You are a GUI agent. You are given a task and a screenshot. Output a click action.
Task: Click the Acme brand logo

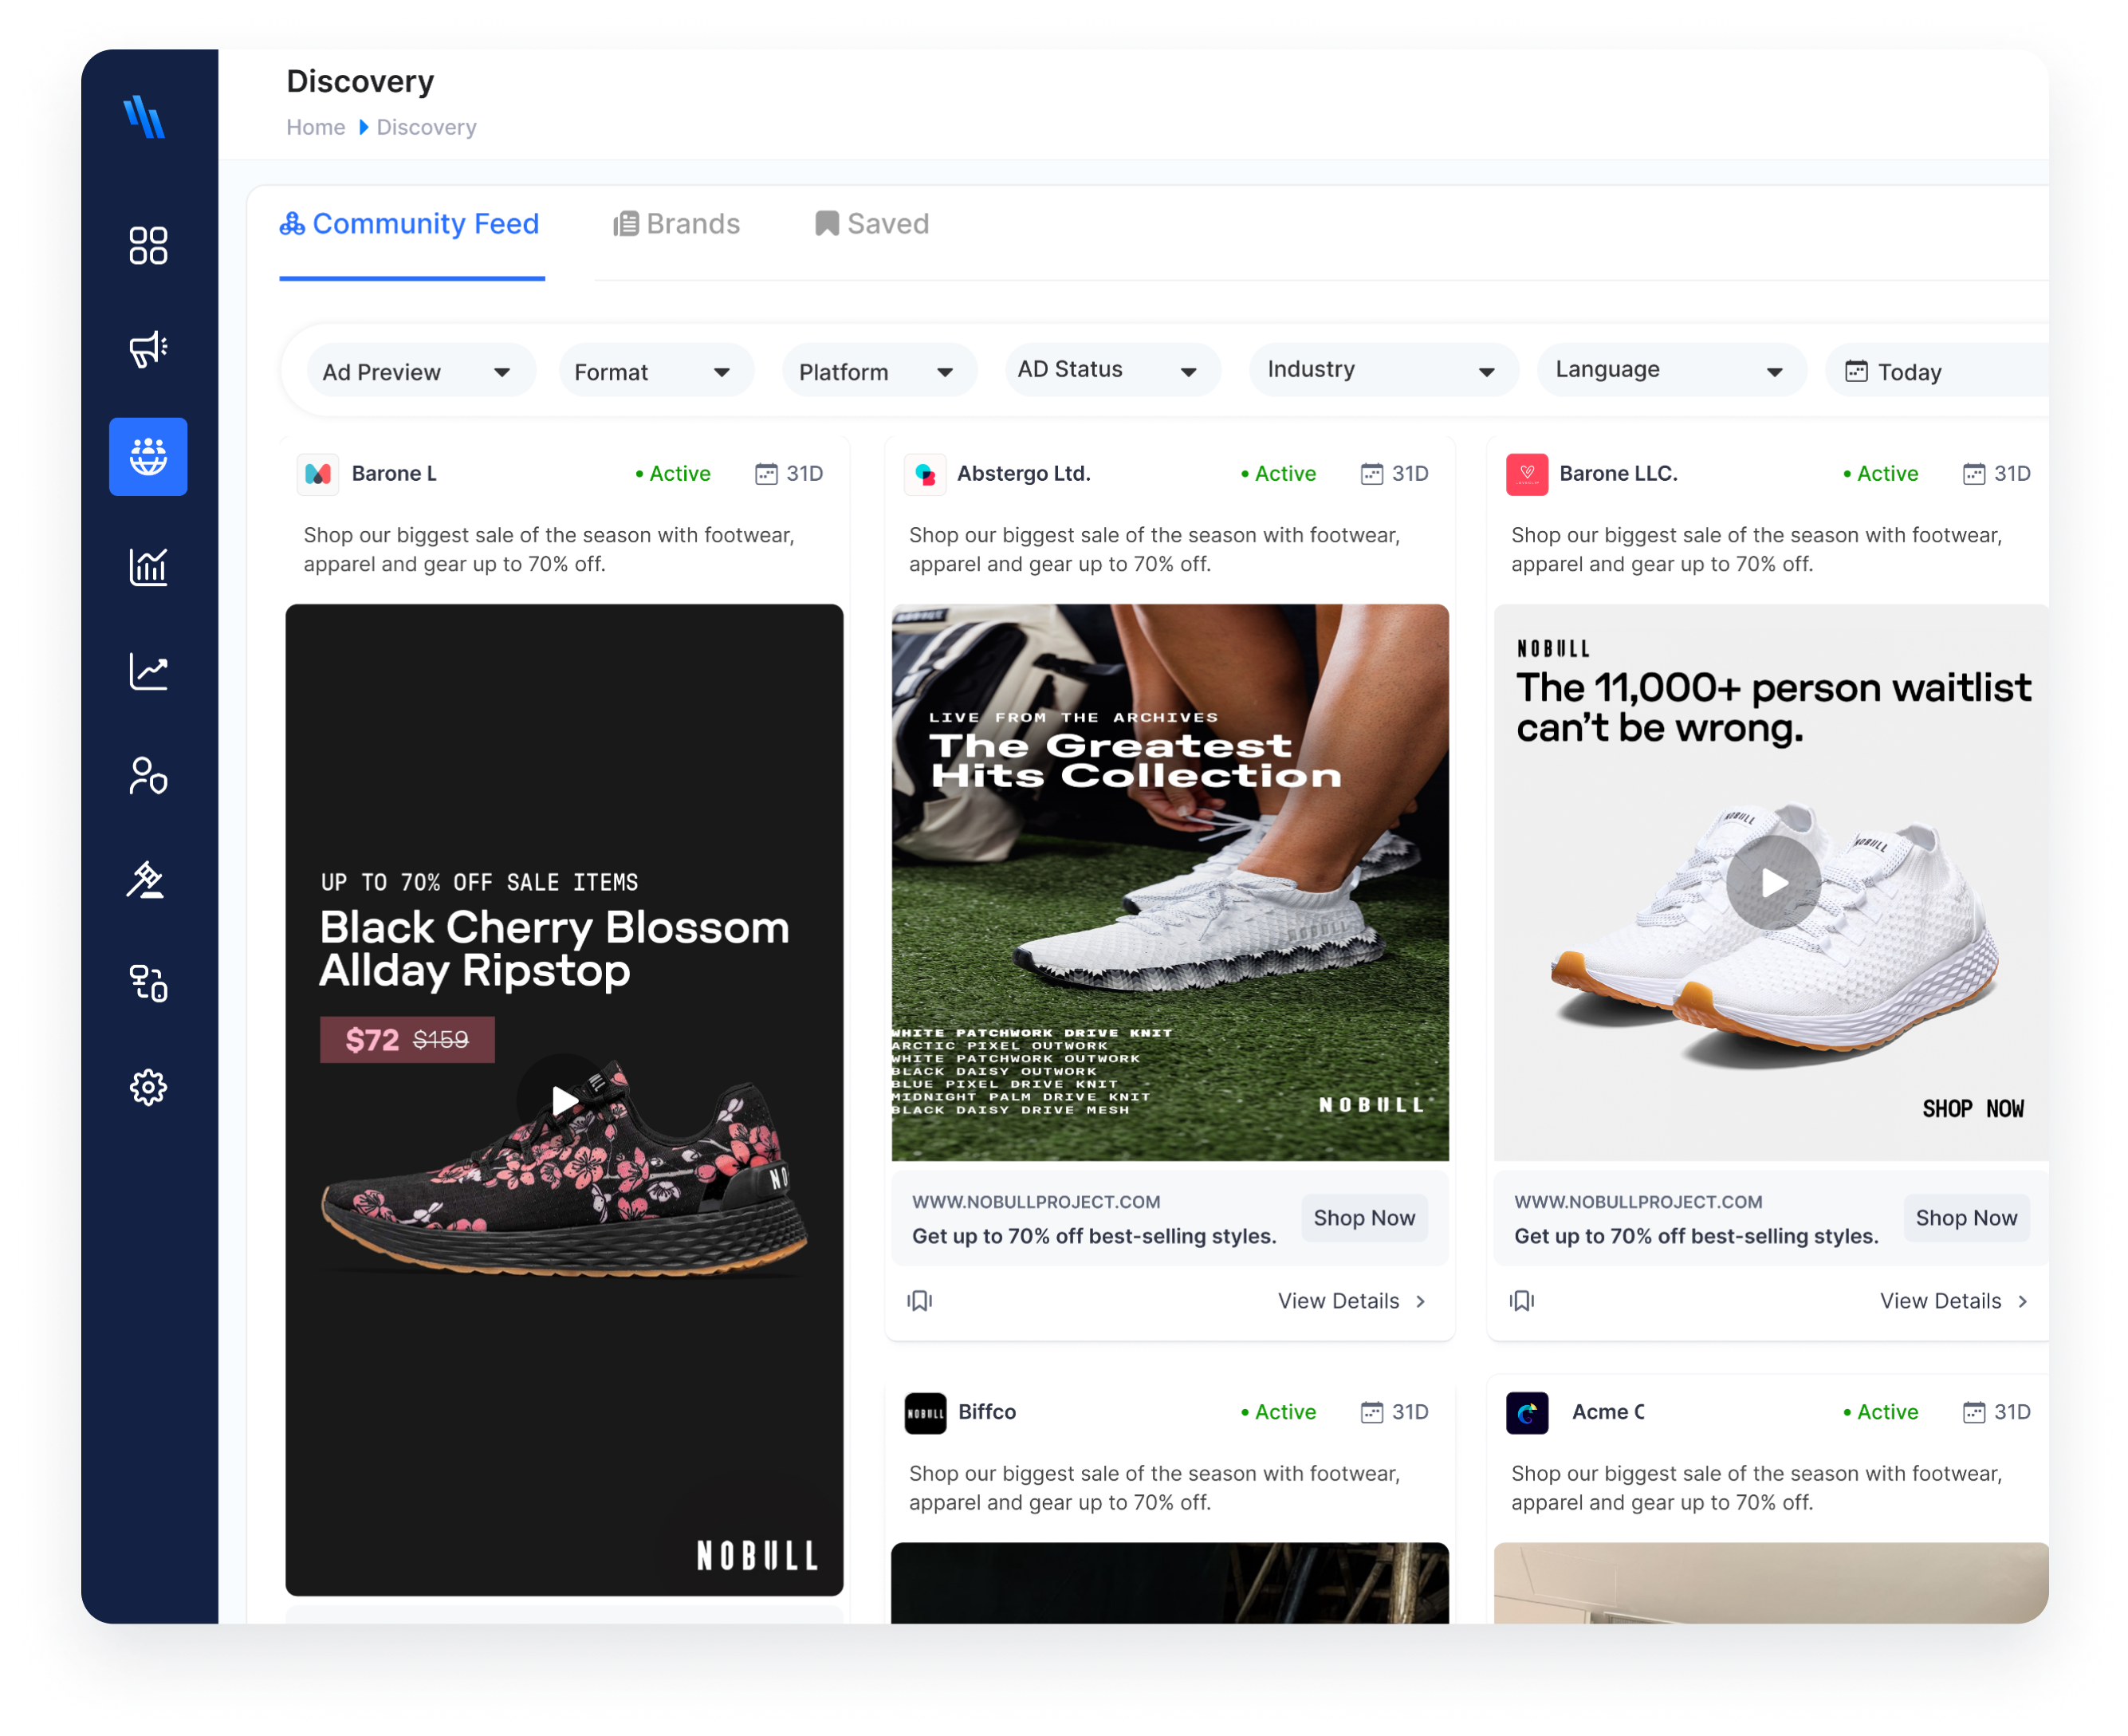pos(1528,1414)
